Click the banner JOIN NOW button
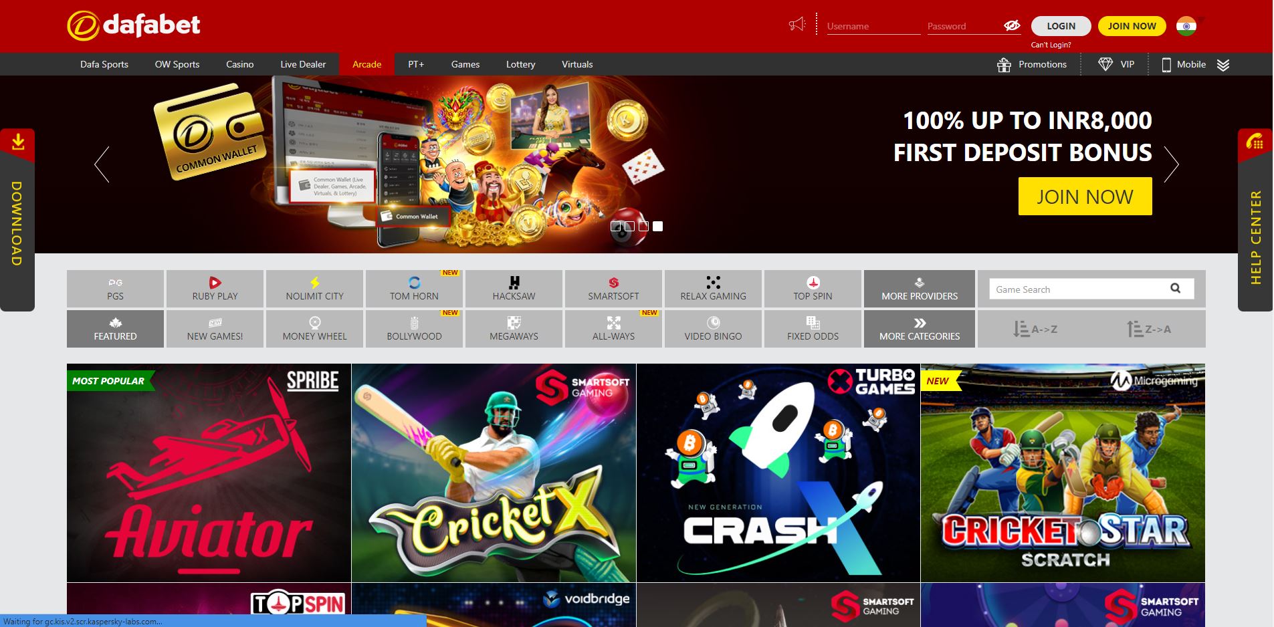The width and height of the screenshot is (1274, 627). pyautogui.click(x=1085, y=196)
